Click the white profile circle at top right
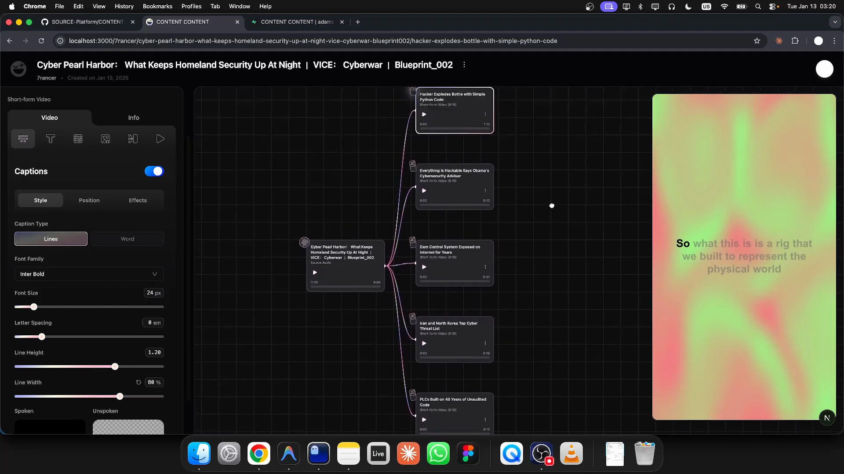Screen dimensions: 844x474 [x=824, y=69]
